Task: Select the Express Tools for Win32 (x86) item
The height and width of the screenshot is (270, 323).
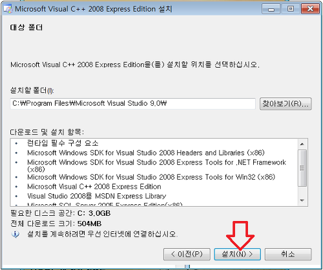Action: (151, 177)
